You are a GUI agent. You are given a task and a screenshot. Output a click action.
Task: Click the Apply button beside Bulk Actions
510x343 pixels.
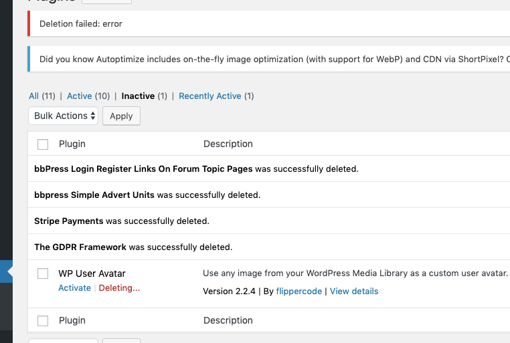coord(121,116)
